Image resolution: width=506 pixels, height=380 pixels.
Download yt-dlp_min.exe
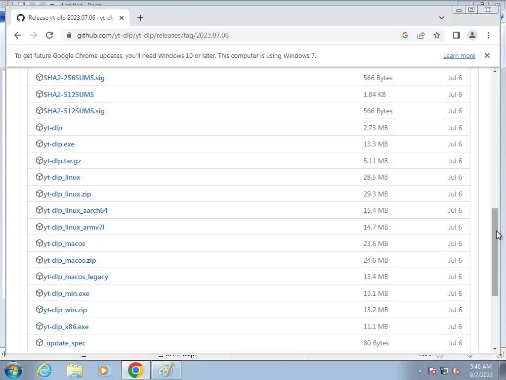point(66,293)
